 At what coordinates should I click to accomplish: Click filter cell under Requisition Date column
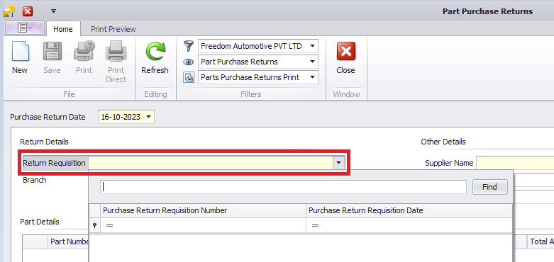click(x=409, y=225)
